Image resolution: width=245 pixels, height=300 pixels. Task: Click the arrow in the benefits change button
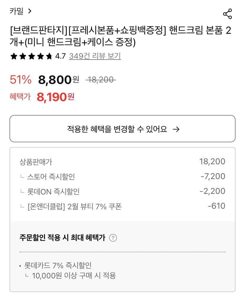[x=176, y=129]
